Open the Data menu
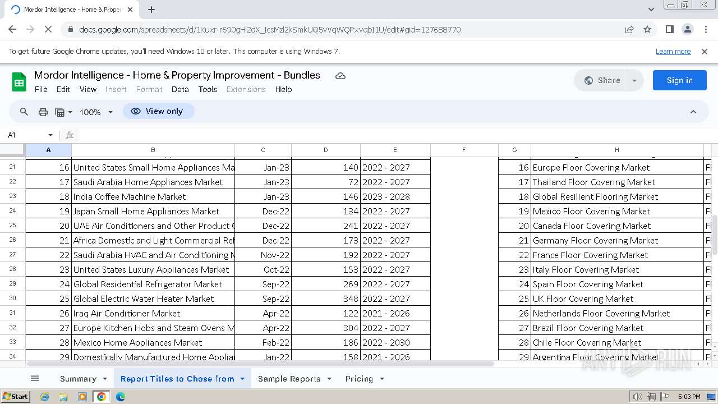Viewport: 718px width, 404px height. click(x=180, y=89)
